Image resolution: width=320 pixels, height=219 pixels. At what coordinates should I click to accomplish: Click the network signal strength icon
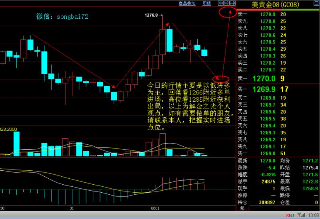coord(301,215)
